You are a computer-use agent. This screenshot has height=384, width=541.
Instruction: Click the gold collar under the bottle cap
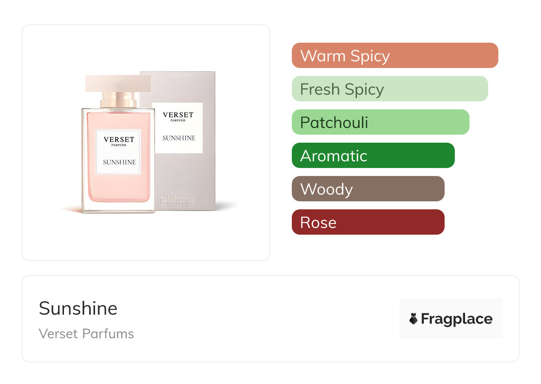[x=118, y=100]
